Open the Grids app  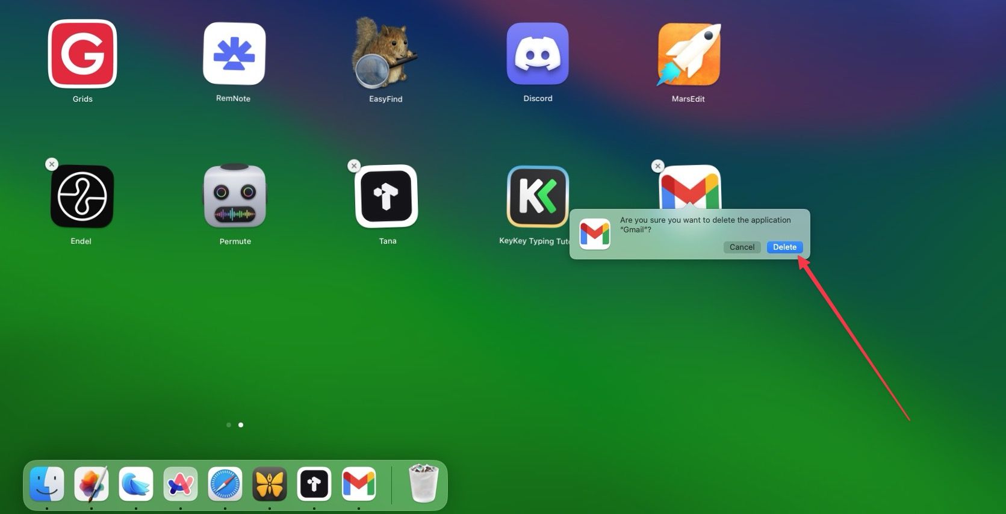[x=82, y=54]
